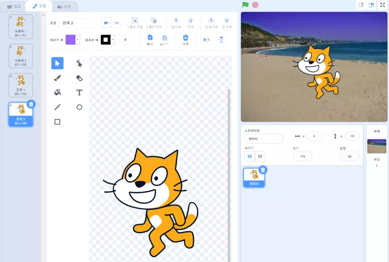
Task: Click the size field showing 170
Action: [x=302, y=156]
